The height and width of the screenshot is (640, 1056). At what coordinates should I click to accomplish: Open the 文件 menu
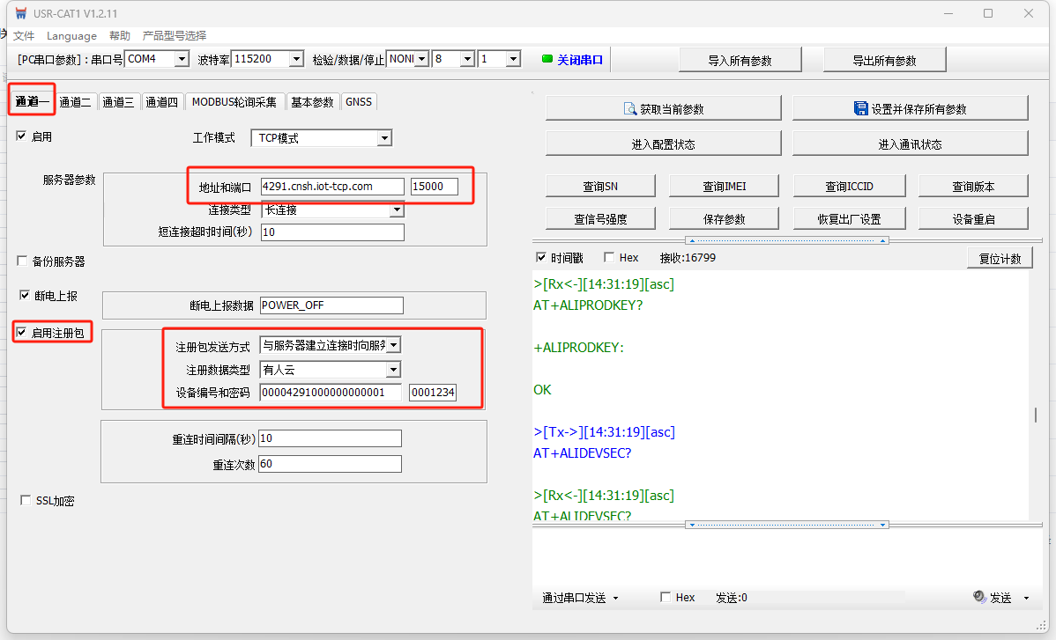(x=24, y=35)
